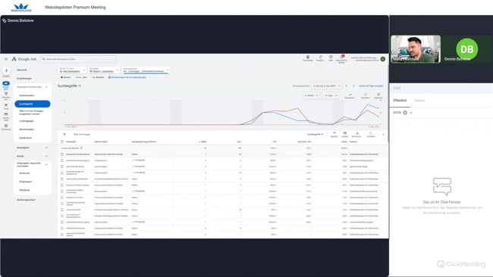The width and height of the screenshot is (493, 277).
Task: Open the Anzeigengruppen selector dropdown
Action: (x=146, y=70)
